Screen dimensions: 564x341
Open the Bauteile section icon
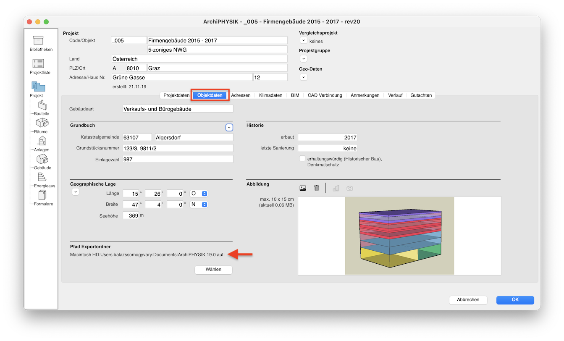click(x=42, y=105)
